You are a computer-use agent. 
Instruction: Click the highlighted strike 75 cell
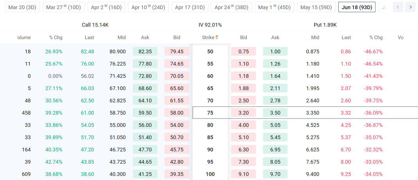(x=210, y=113)
